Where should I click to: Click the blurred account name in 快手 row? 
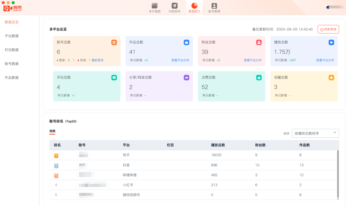click(83, 154)
